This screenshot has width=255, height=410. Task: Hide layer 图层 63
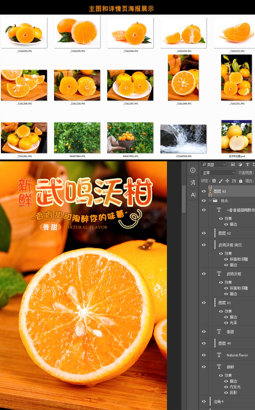coord(204,191)
